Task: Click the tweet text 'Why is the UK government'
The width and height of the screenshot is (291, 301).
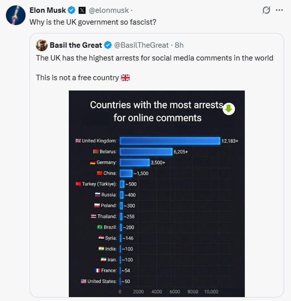Action: pyautogui.click(x=93, y=22)
